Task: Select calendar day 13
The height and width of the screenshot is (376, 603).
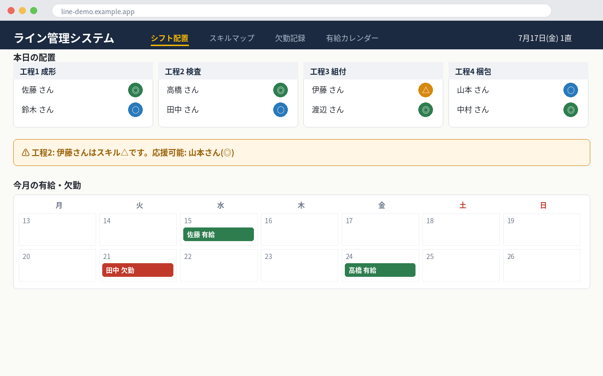Action: [x=57, y=229]
